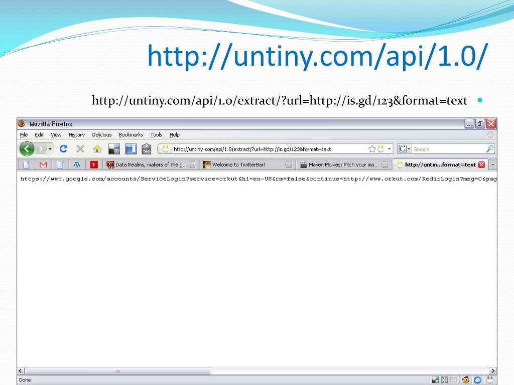Open the Bookmarks menu
The image size is (514, 385).
pyautogui.click(x=131, y=135)
